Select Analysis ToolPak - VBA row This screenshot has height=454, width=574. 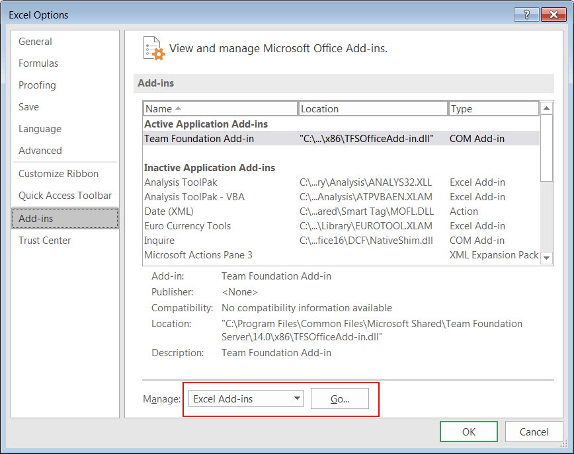(341, 197)
